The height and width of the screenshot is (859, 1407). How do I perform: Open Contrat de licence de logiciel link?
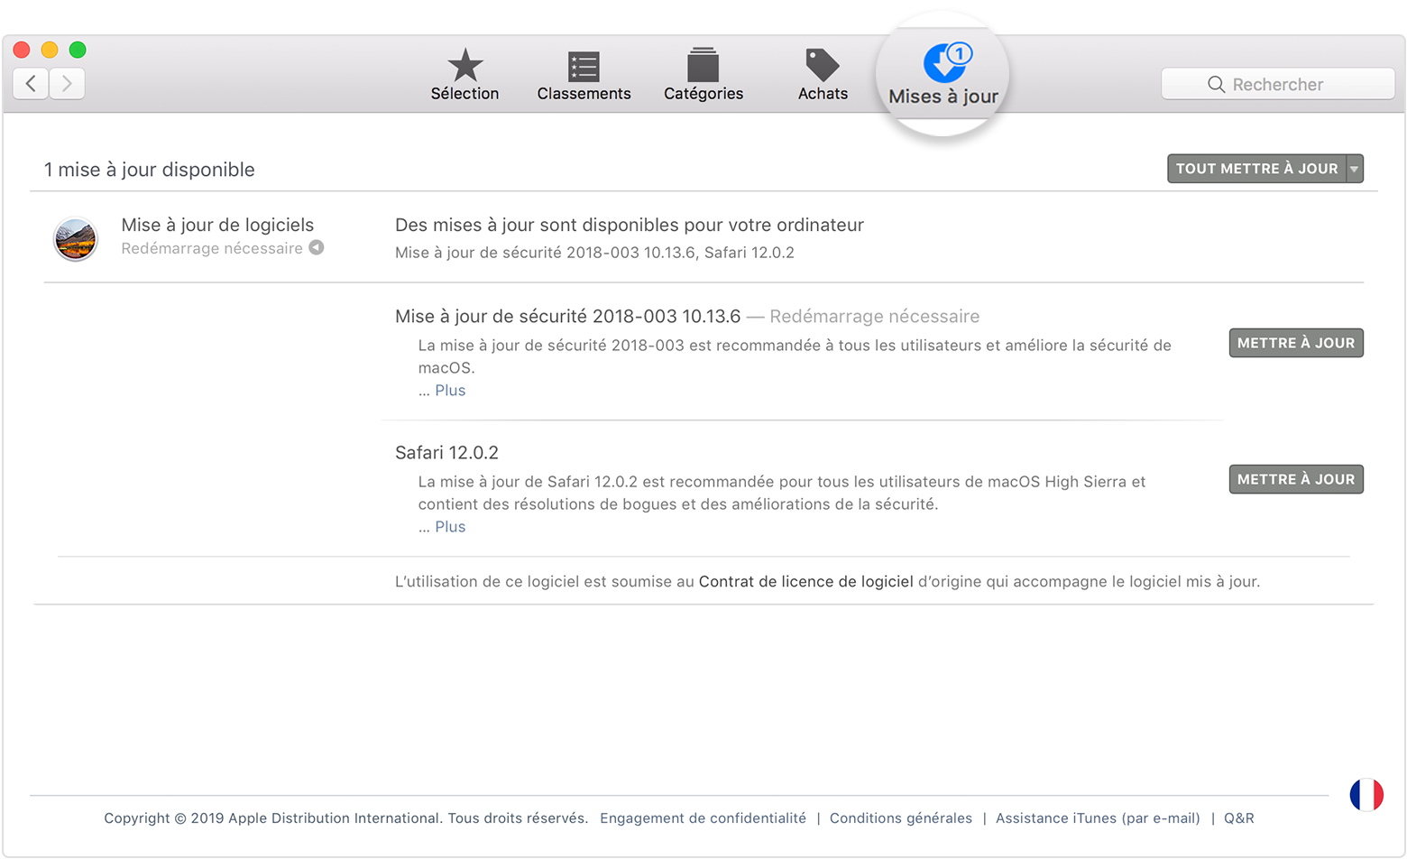805,582
